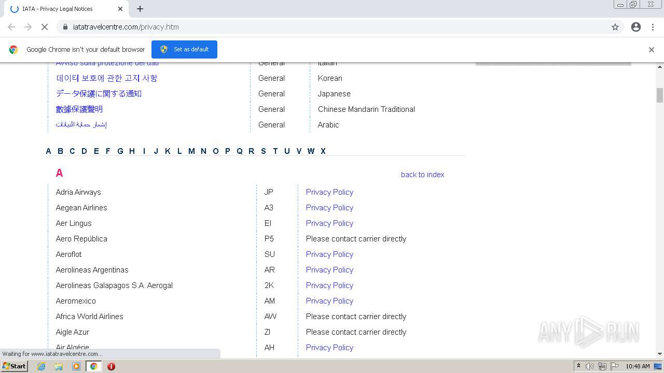Open Adria Airways Privacy Policy
664x373 pixels.
329,192
